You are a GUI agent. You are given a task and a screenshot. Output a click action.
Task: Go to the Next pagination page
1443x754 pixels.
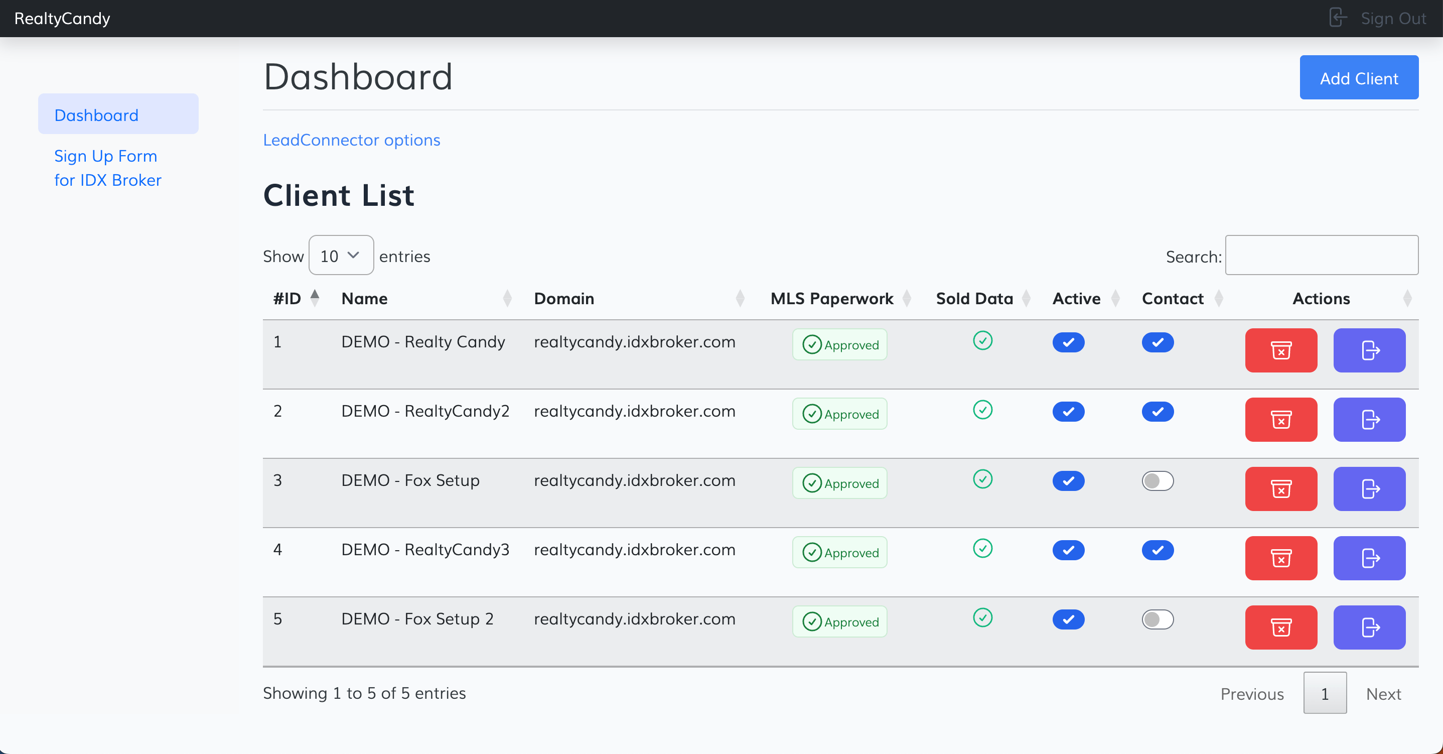1382,693
